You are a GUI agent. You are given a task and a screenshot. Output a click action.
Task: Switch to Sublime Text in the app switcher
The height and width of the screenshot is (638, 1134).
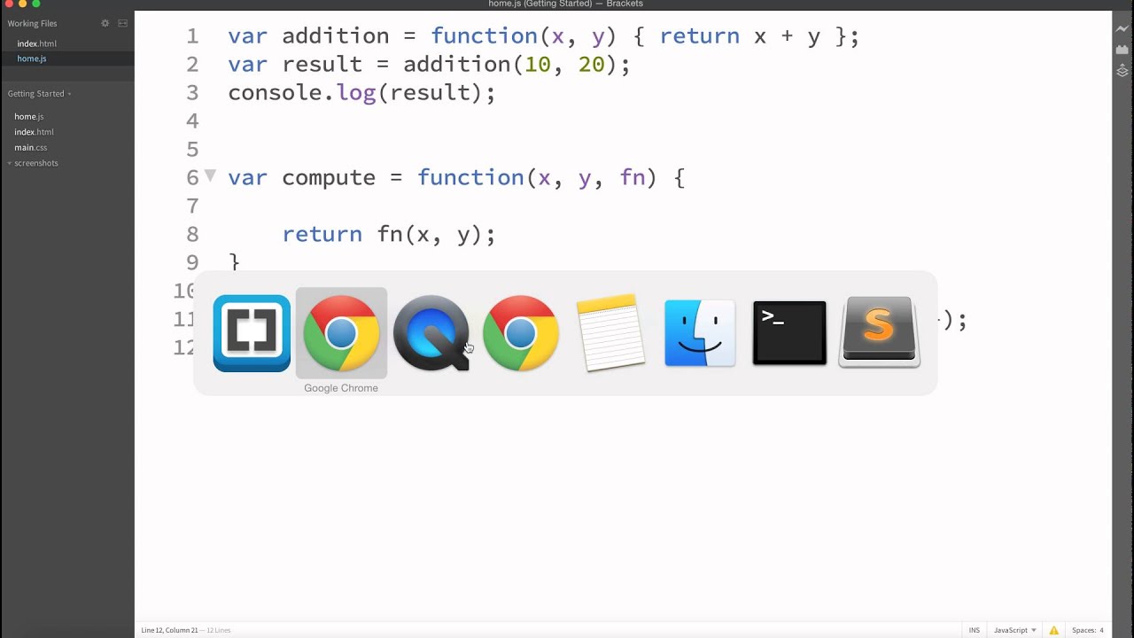pos(879,332)
